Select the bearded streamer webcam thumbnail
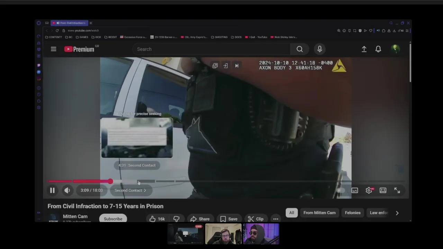Image resolution: width=443 pixels, height=249 pixels. tap(223, 234)
